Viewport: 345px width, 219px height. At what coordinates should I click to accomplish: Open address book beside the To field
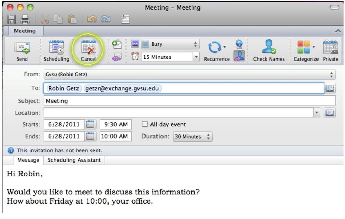329,88
